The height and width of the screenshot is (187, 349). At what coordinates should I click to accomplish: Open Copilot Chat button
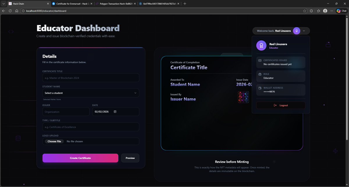[342, 11]
